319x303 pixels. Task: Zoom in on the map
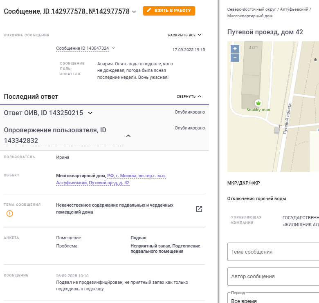[235, 49]
